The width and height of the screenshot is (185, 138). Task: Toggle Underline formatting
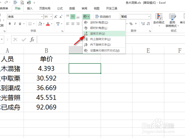(x=20, y=24)
